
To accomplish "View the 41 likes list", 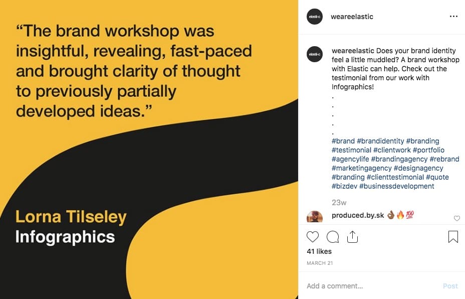I will 319,251.
